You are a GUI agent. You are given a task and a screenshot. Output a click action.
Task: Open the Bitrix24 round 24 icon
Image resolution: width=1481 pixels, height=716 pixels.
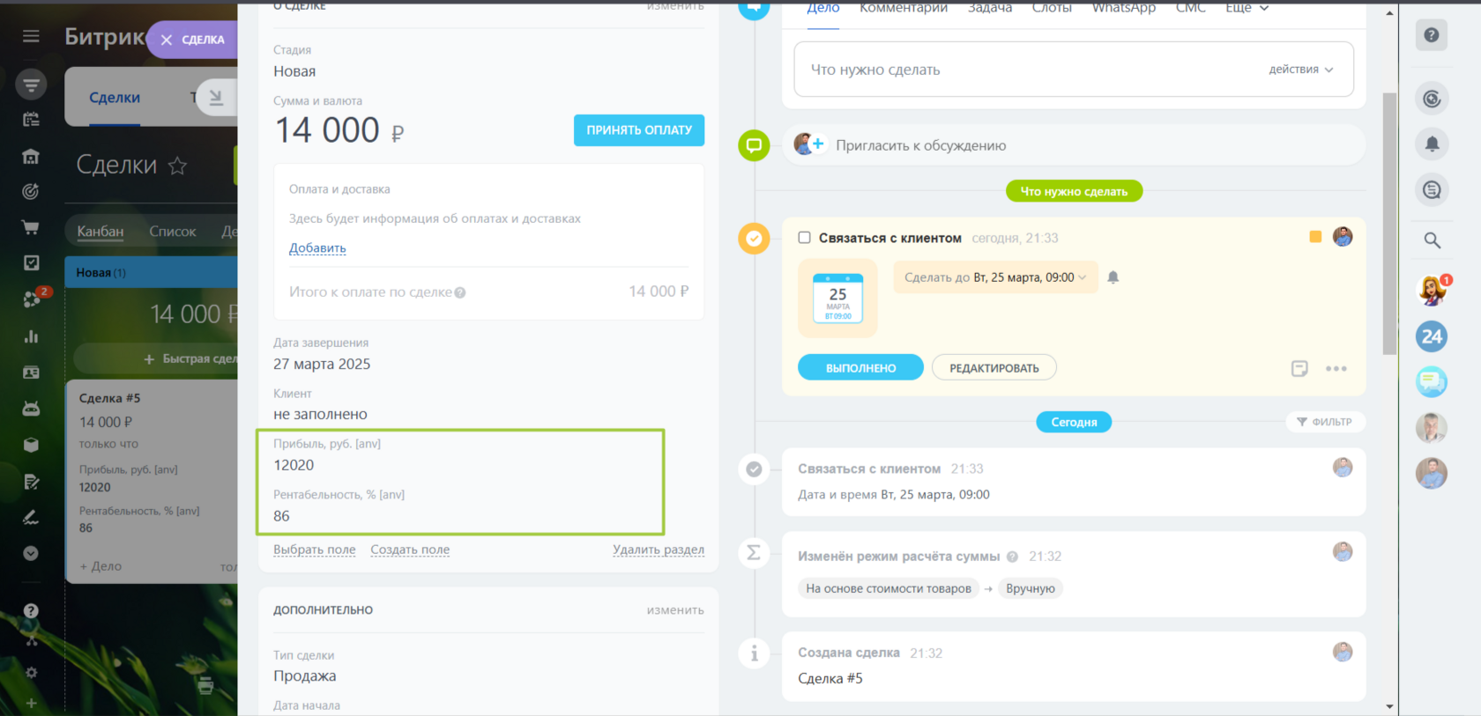click(1432, 336)
